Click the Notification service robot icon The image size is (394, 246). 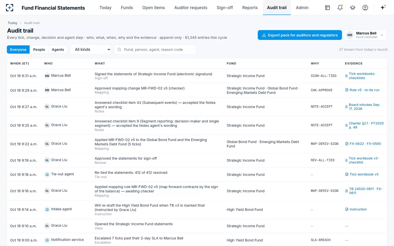click(x=47, y=240)
